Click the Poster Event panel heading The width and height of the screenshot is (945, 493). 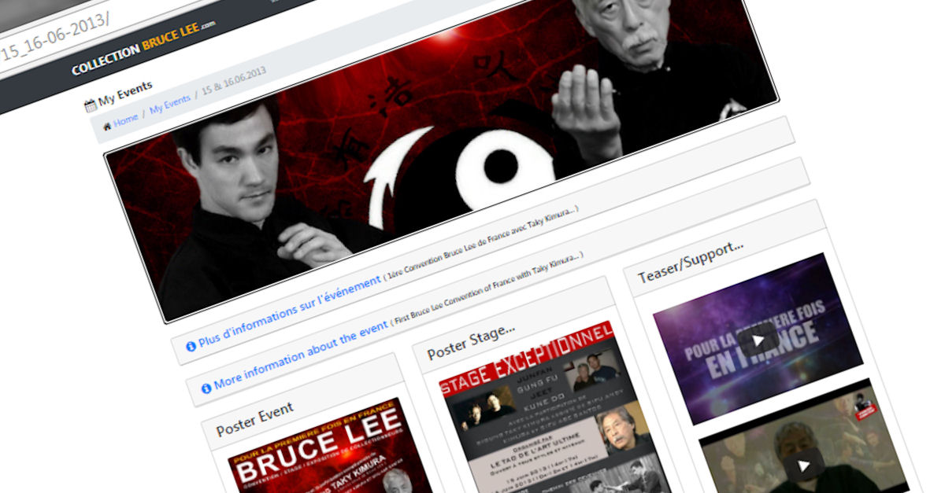click(254, 419)
